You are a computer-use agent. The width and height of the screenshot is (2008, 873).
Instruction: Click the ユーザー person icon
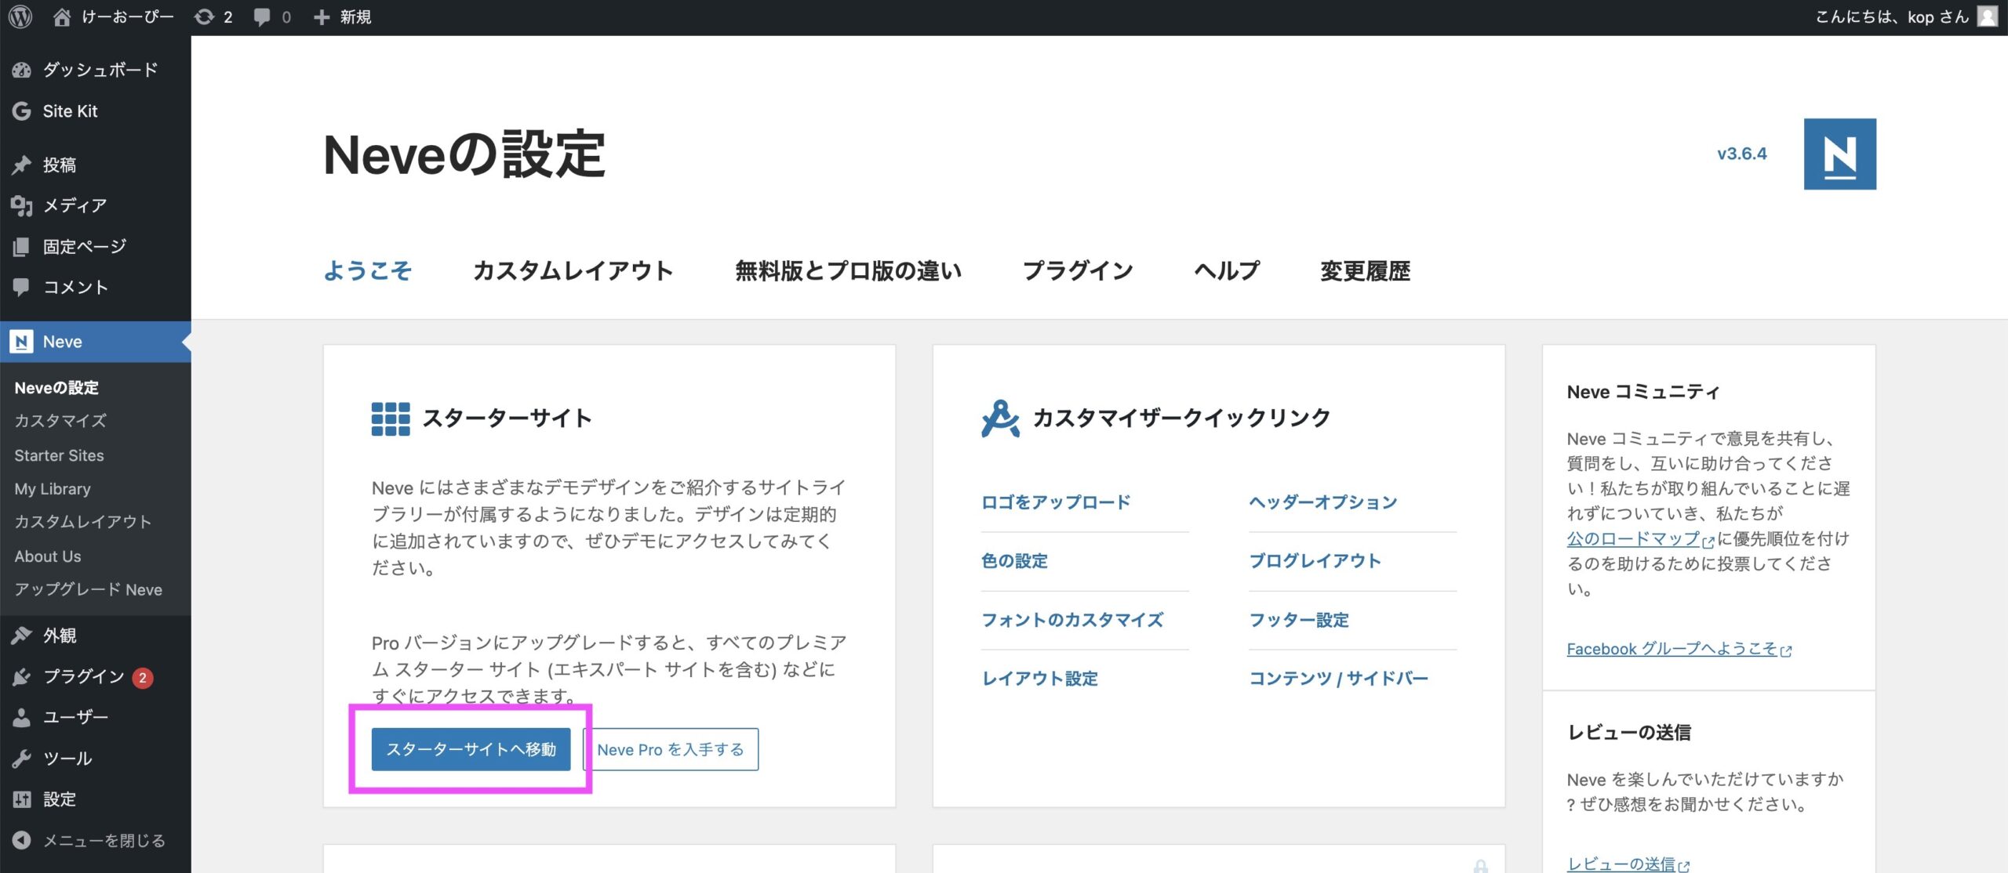click(22, 717)
